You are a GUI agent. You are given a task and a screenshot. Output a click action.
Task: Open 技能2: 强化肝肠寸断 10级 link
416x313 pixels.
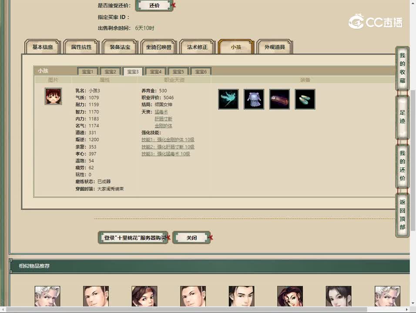pos(168,147)
